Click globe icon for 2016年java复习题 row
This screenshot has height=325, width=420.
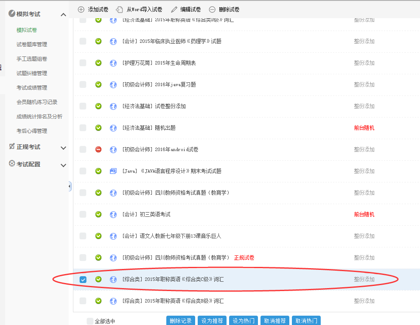pos(113,84)
